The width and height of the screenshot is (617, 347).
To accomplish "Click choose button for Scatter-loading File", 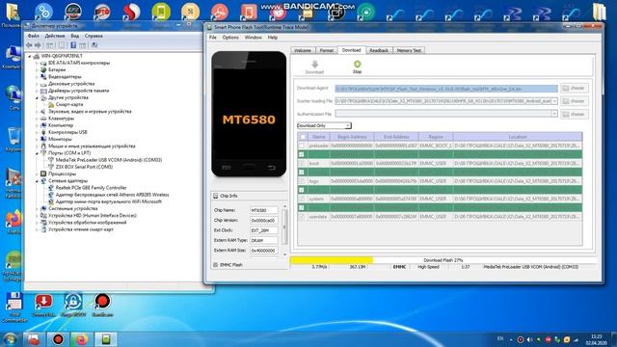I will (x=575, y=101).
